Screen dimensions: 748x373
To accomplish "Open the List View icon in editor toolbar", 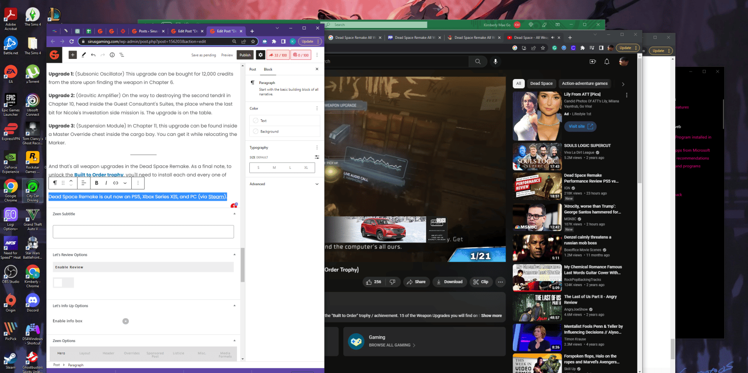I will coord(121,55).
